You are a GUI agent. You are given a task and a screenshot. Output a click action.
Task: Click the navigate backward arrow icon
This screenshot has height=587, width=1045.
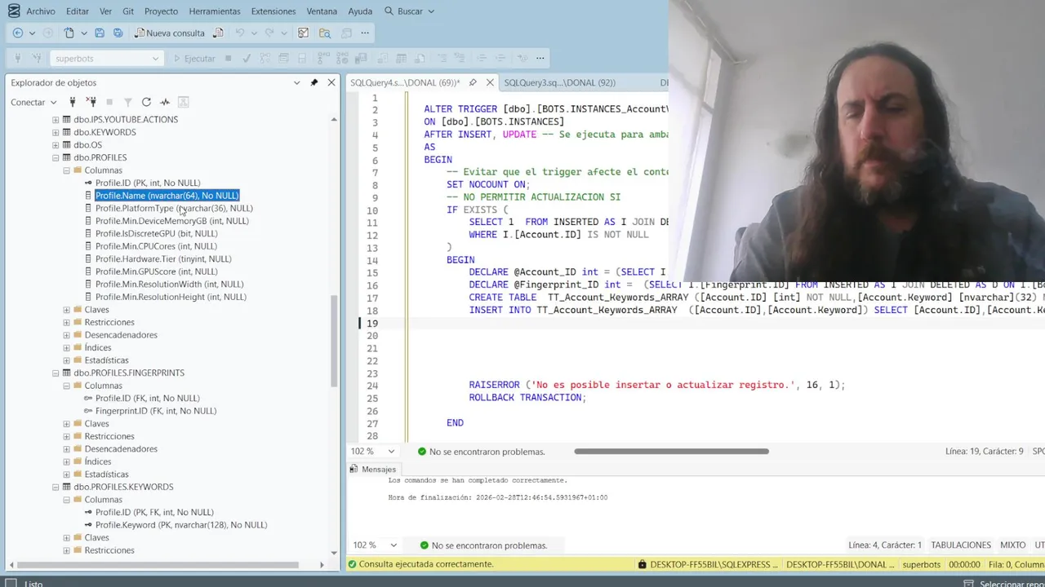17,33
